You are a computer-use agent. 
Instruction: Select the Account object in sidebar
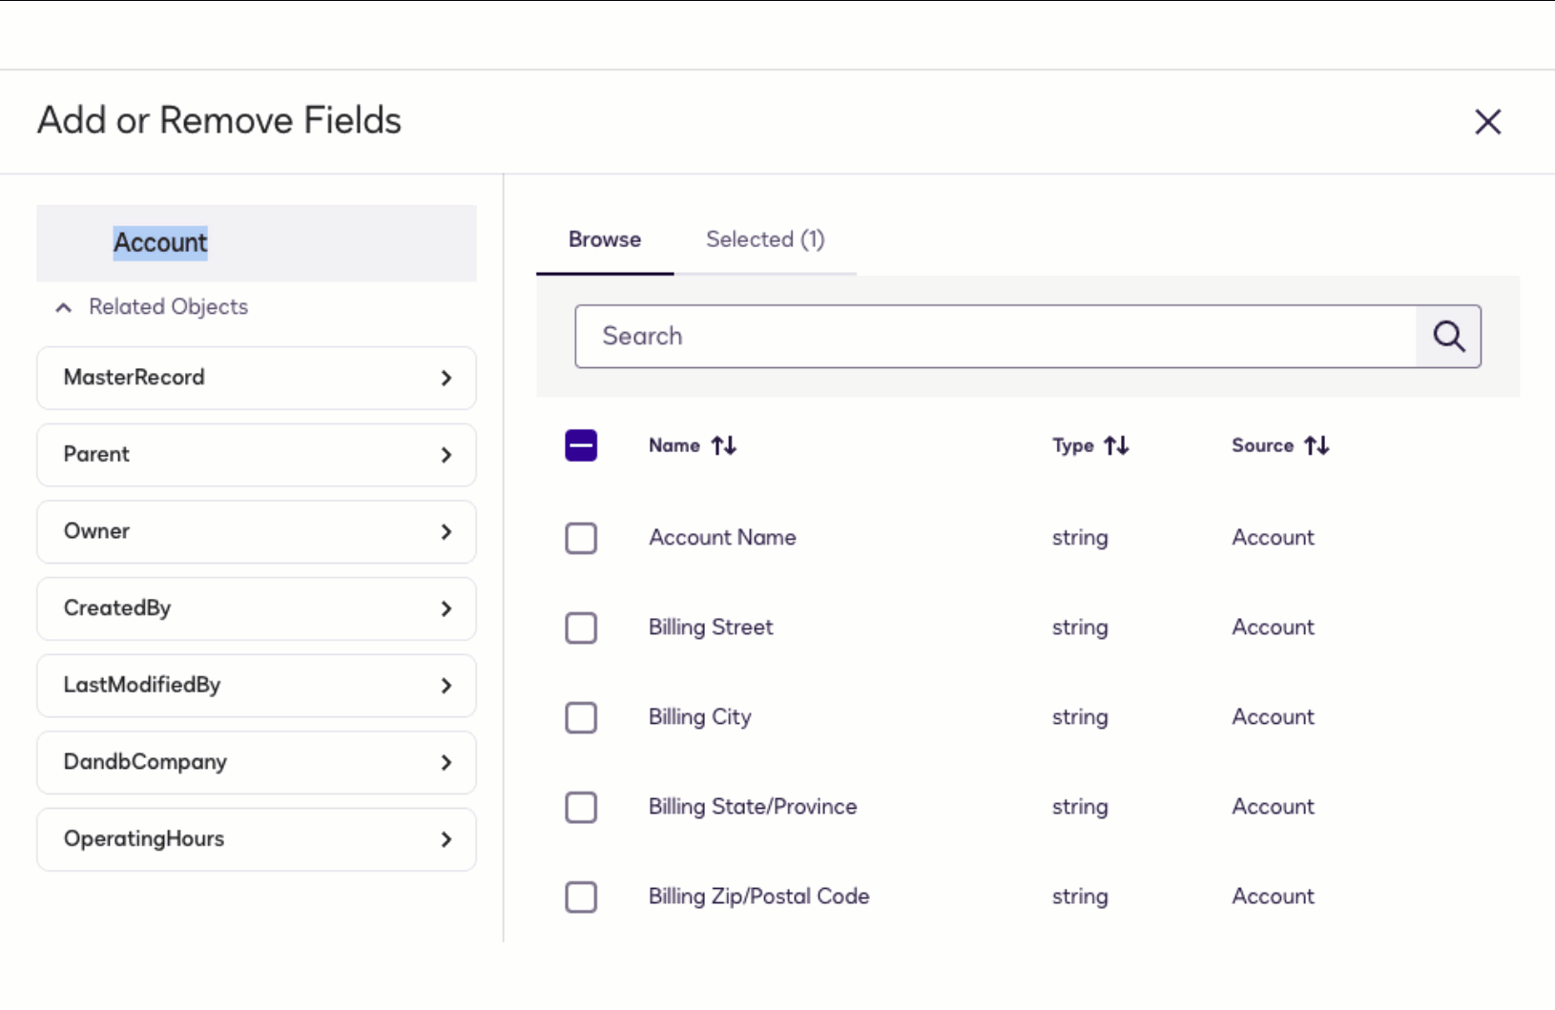(256, 243)
